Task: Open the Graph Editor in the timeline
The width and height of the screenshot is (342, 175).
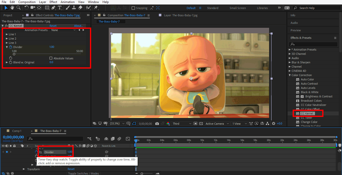Action: tap(128, 138)
